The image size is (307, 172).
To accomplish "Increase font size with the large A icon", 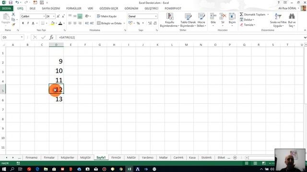I will click(58, 16).
